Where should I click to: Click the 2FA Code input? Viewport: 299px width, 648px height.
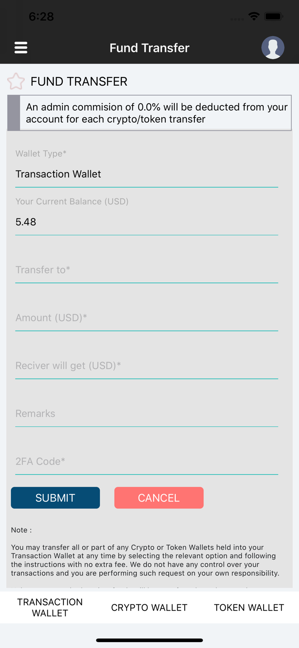click(x=147, y=461)
